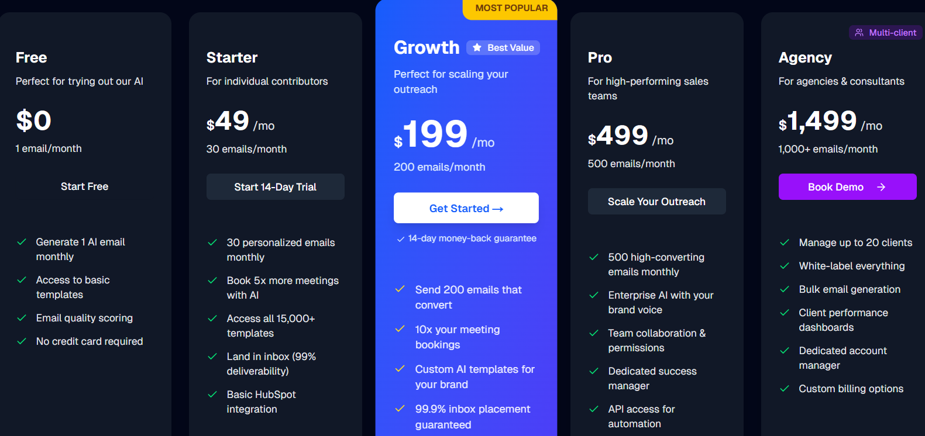The image size is (925, 436).
Task: Click the checkmark next to Email quality scoring
Action: pyautogui.click(x=21, y=317)
